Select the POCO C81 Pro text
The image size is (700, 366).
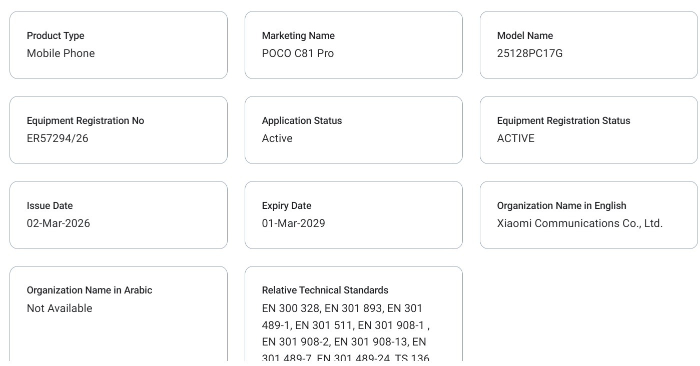pyautogui.click(x=298, y=53)
